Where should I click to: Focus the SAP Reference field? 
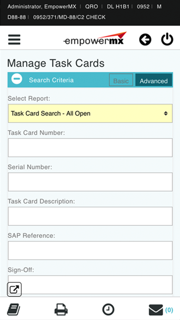click(x=90, y=251)
